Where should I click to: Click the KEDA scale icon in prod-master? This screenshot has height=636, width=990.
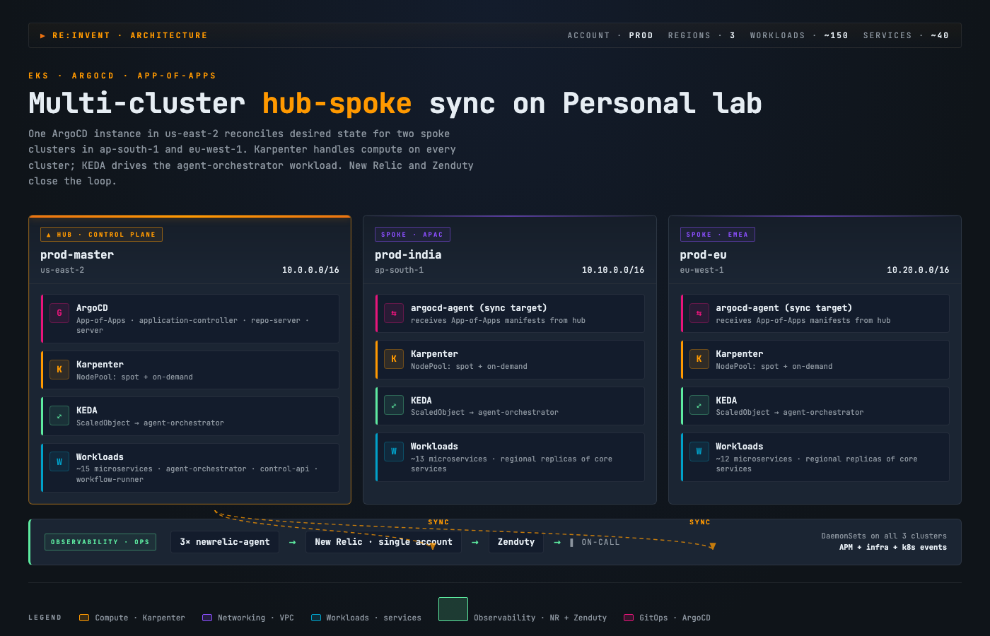59,416
